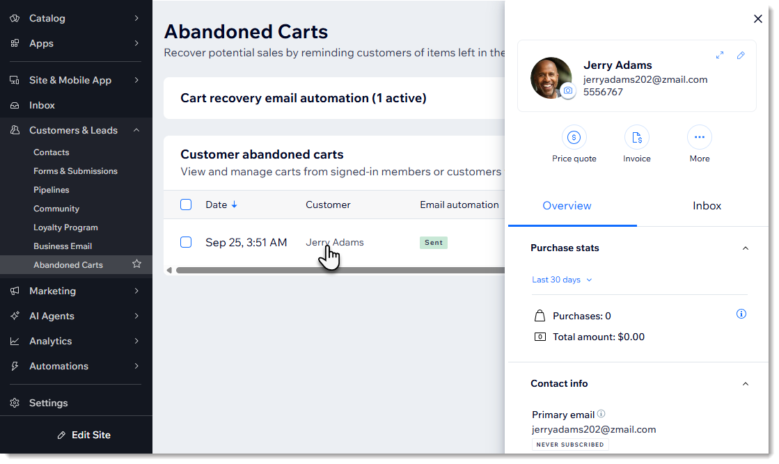The width and height of the screenshot is (779, 464).
Task: Click the Automations lightning icon
Action: click(15, 366)
